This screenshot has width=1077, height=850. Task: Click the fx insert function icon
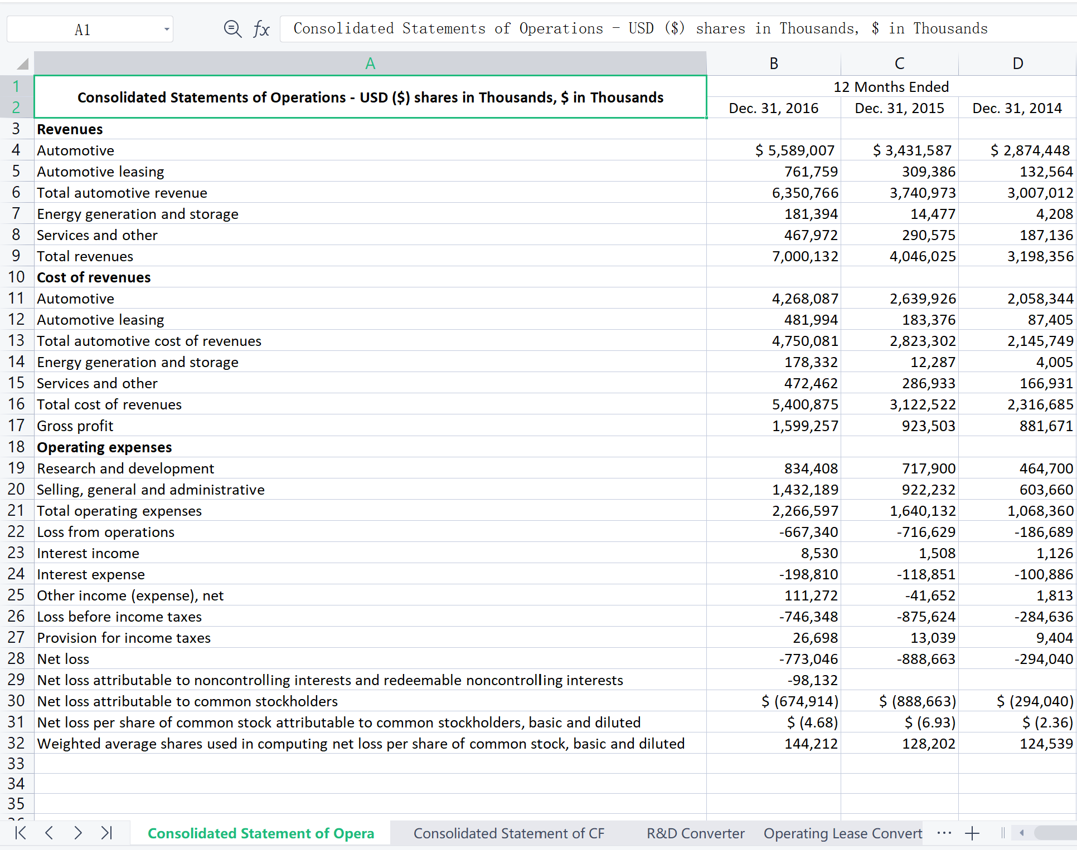[x=261, y=28]
